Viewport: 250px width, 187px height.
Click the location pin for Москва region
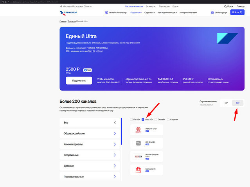[x=61, y=7]
